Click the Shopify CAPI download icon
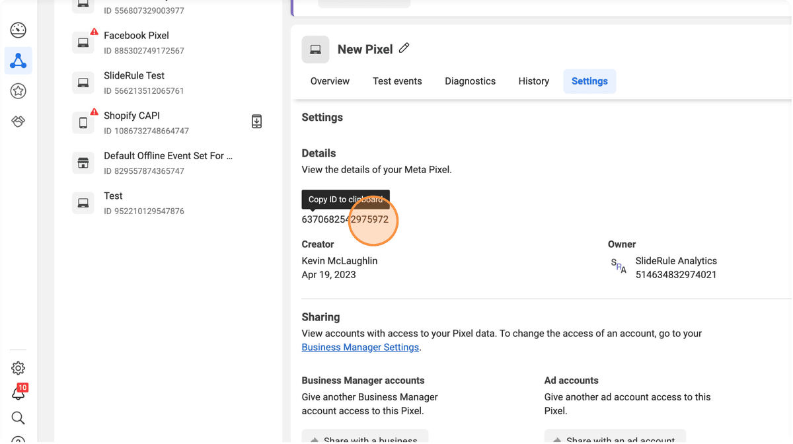The height and width of the screenshot is (444, 793). pyautogui.click(x=257, y=122)
